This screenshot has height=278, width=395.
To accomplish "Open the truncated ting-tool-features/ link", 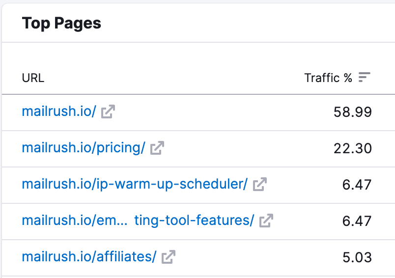I will pos(138,221).
